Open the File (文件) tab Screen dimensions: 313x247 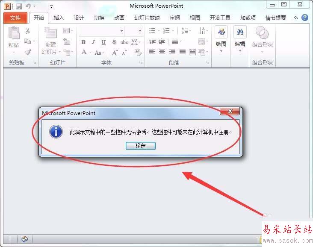click(15, 18)
